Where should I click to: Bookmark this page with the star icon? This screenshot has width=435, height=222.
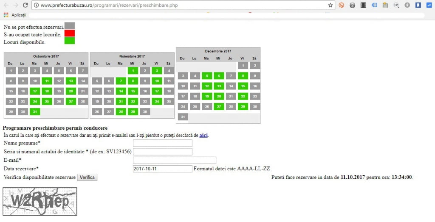[330, 5]
